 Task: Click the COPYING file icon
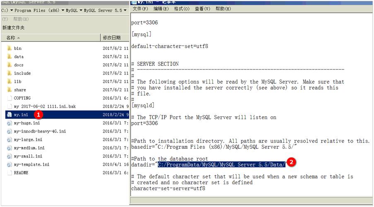tap(10, 98)
